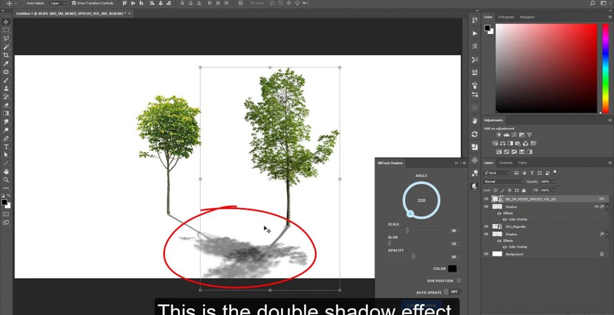Select the Magic Wand tool

[7, 47]
